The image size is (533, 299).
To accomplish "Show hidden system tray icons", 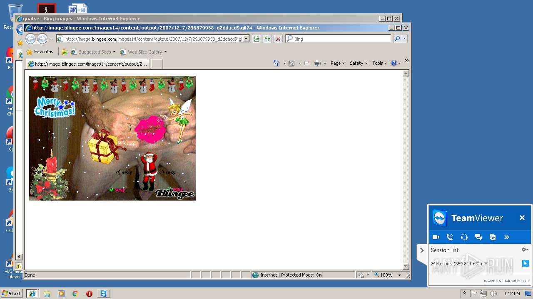I will click(x=465, y=294).
